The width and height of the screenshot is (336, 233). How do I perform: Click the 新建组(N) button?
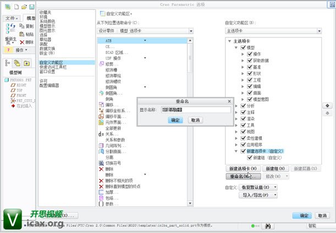[276, 169]
